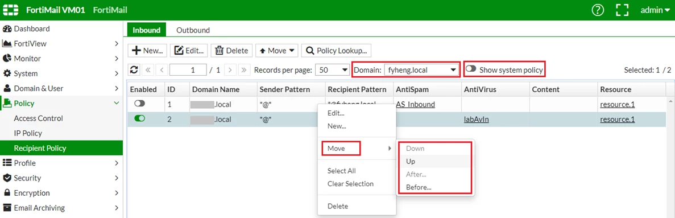The width and height of the screenshot is (675, 218).
Task: Select Recipient Policy in sidebar
Action: point(61,148)
